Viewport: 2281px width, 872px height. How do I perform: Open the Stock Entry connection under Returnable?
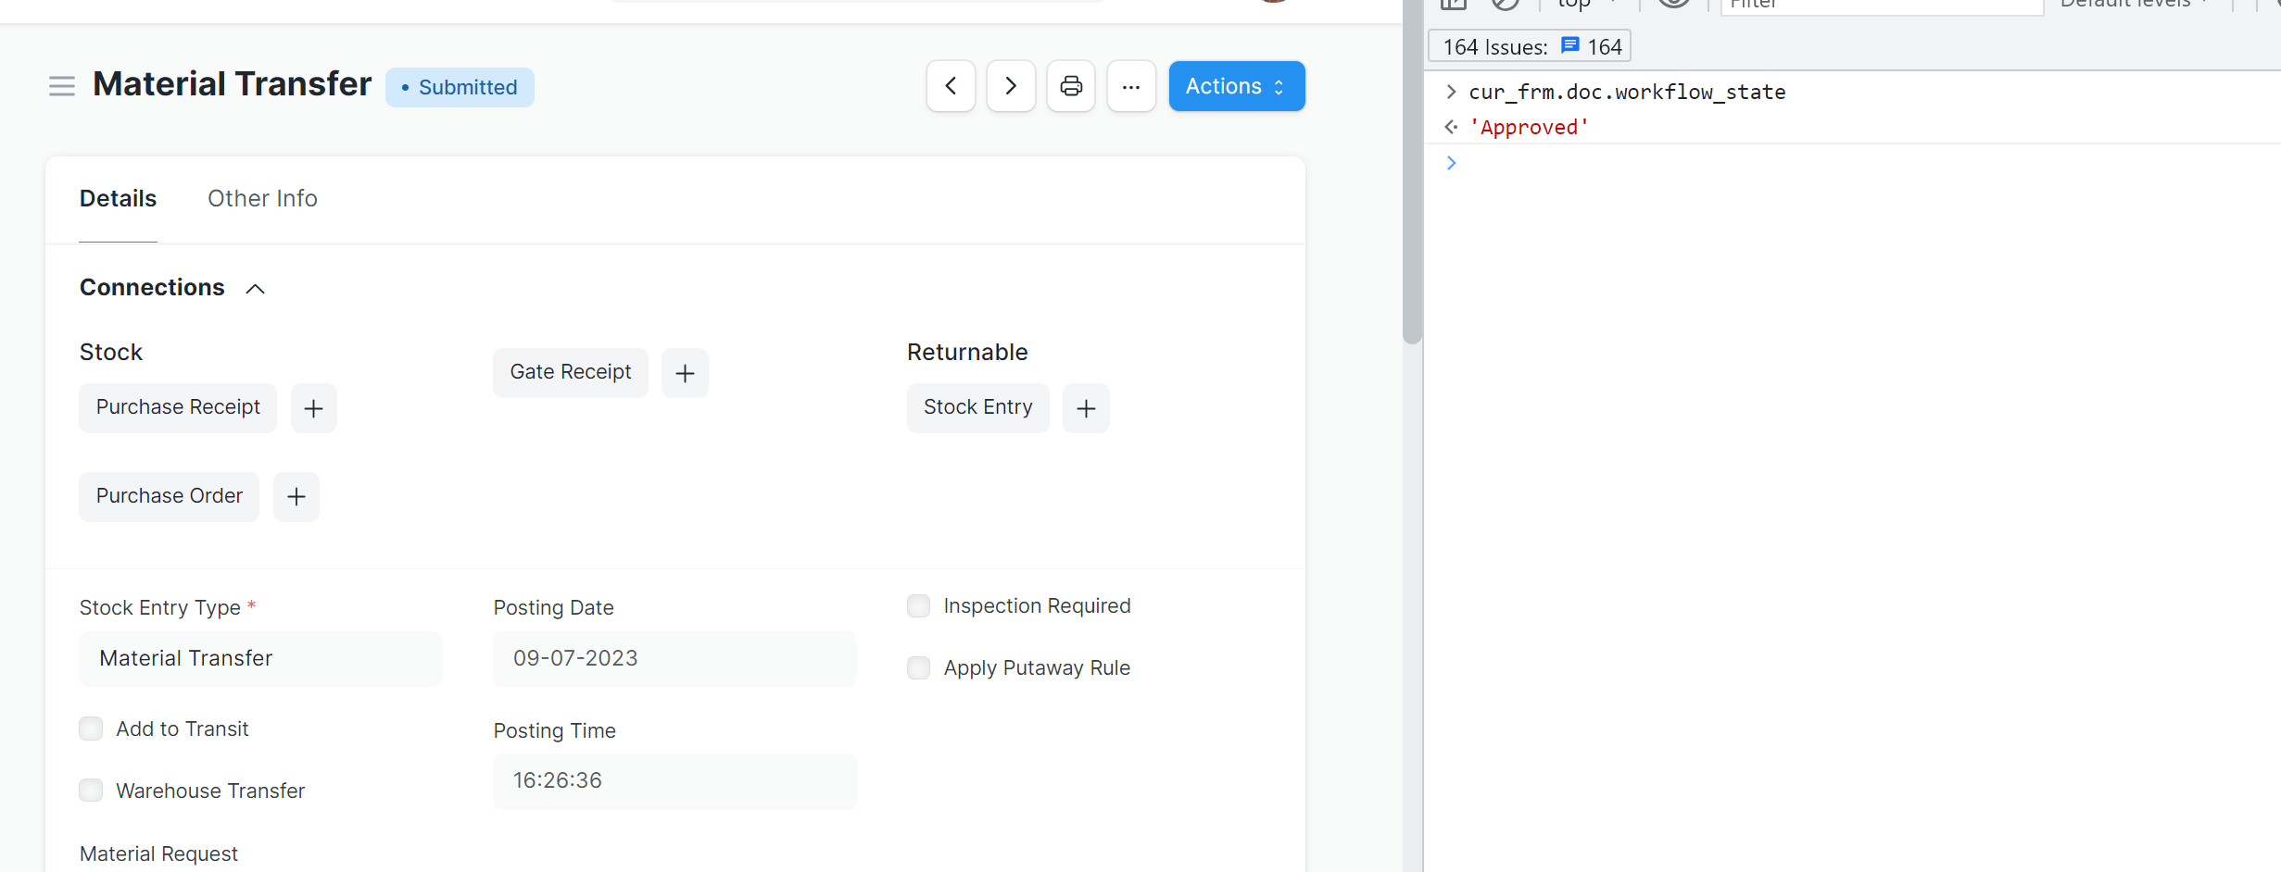[x=977, y=407]
